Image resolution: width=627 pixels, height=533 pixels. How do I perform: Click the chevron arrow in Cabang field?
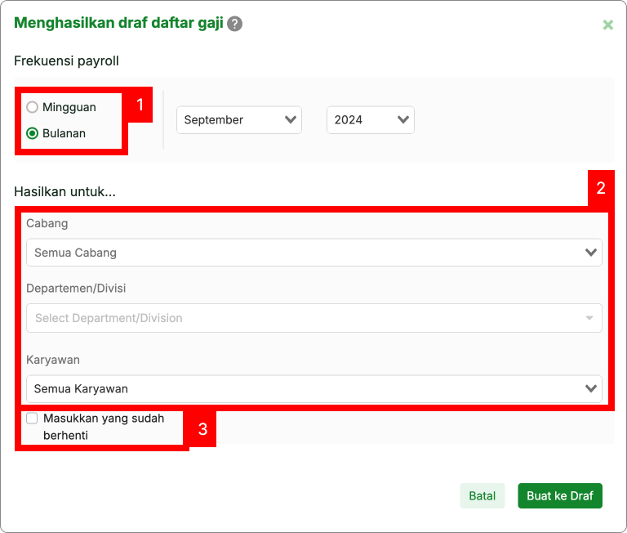tap(591, 253)
